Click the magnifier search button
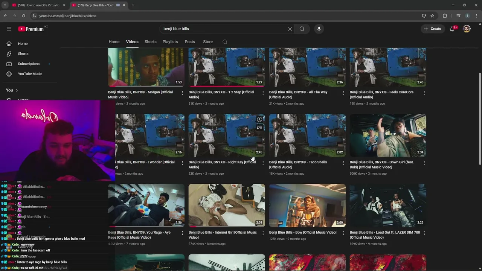The width and height of the screenshot is (482, 271). [x=302, y=29]
